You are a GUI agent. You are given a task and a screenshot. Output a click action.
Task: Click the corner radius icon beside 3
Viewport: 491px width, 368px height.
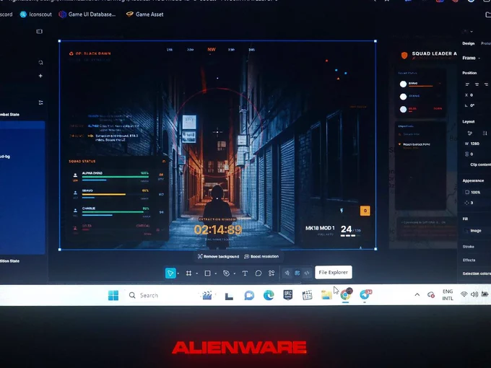click(x=467, y=203)
